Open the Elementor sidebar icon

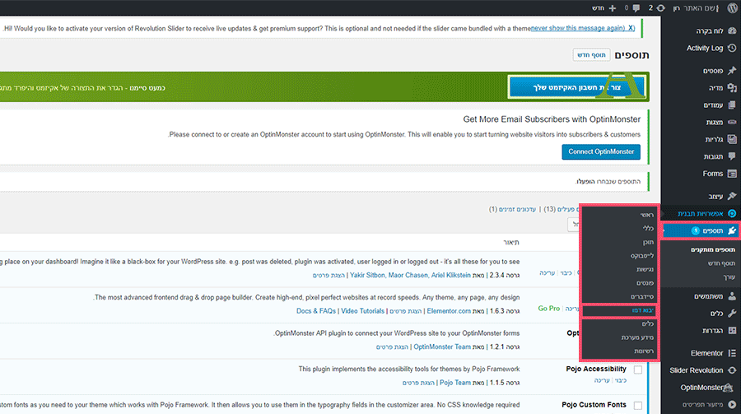732,353
